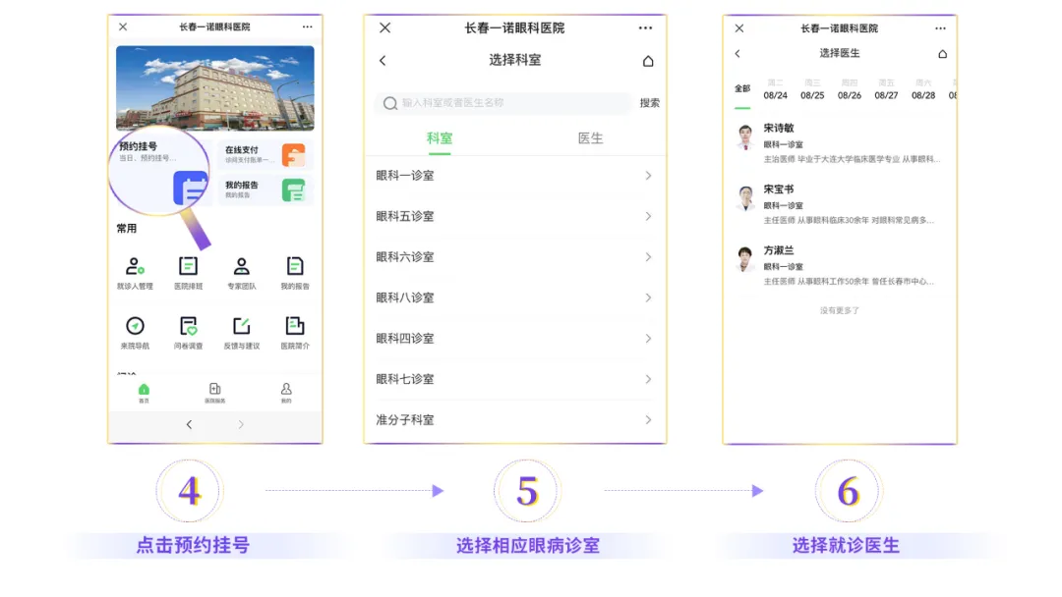The width and height of the screenshot is (1062, 597).
Task: Open the 医院简介 hospital intro icon
Action: tap(294, 327)
